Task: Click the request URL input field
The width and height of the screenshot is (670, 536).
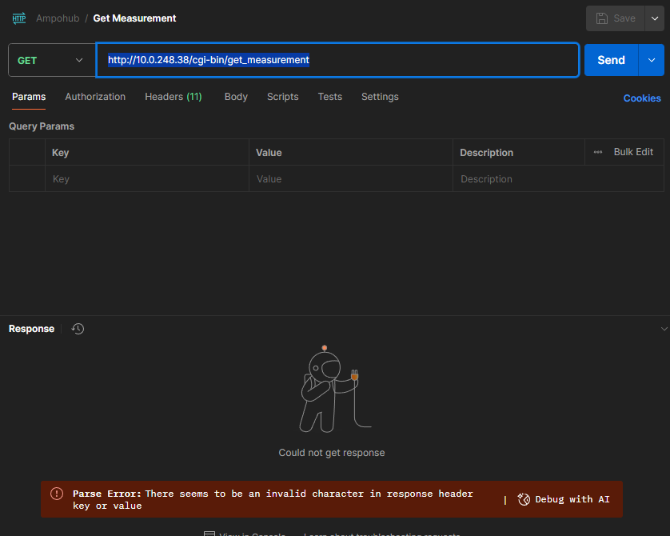Action: point(336,60)
